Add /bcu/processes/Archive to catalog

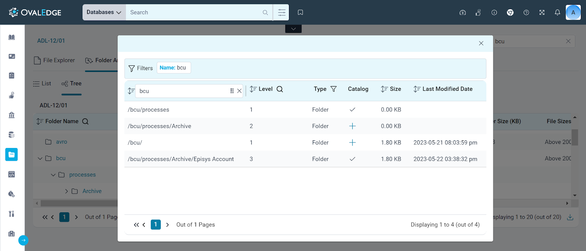click(x=352, y=126)
